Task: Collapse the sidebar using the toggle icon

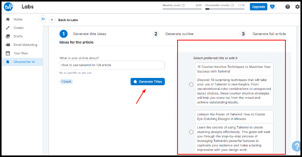Action: pos(43,19)
